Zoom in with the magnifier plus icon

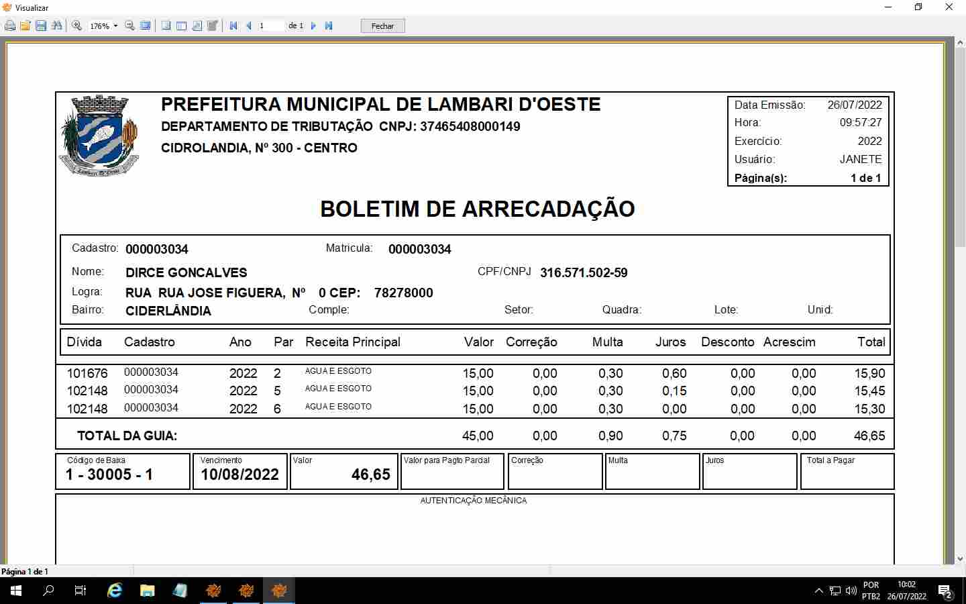(x=77, y=26)
